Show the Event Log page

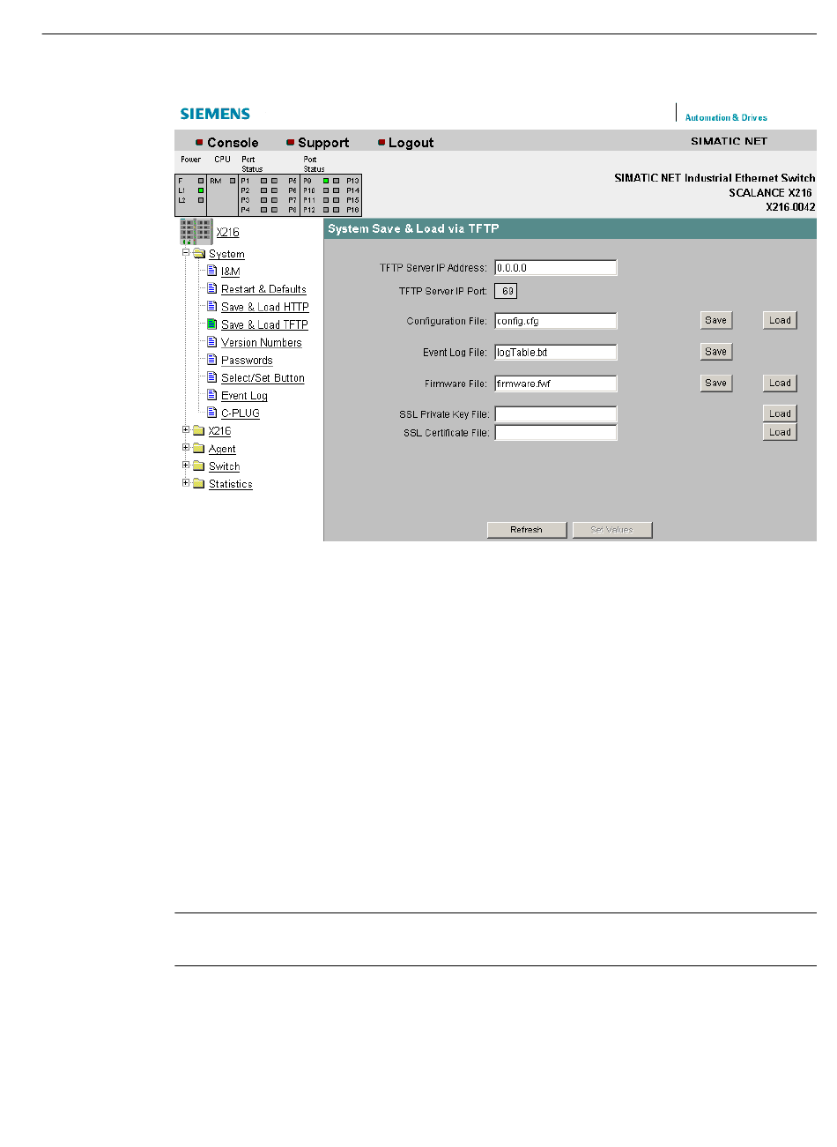pos(244,396)
